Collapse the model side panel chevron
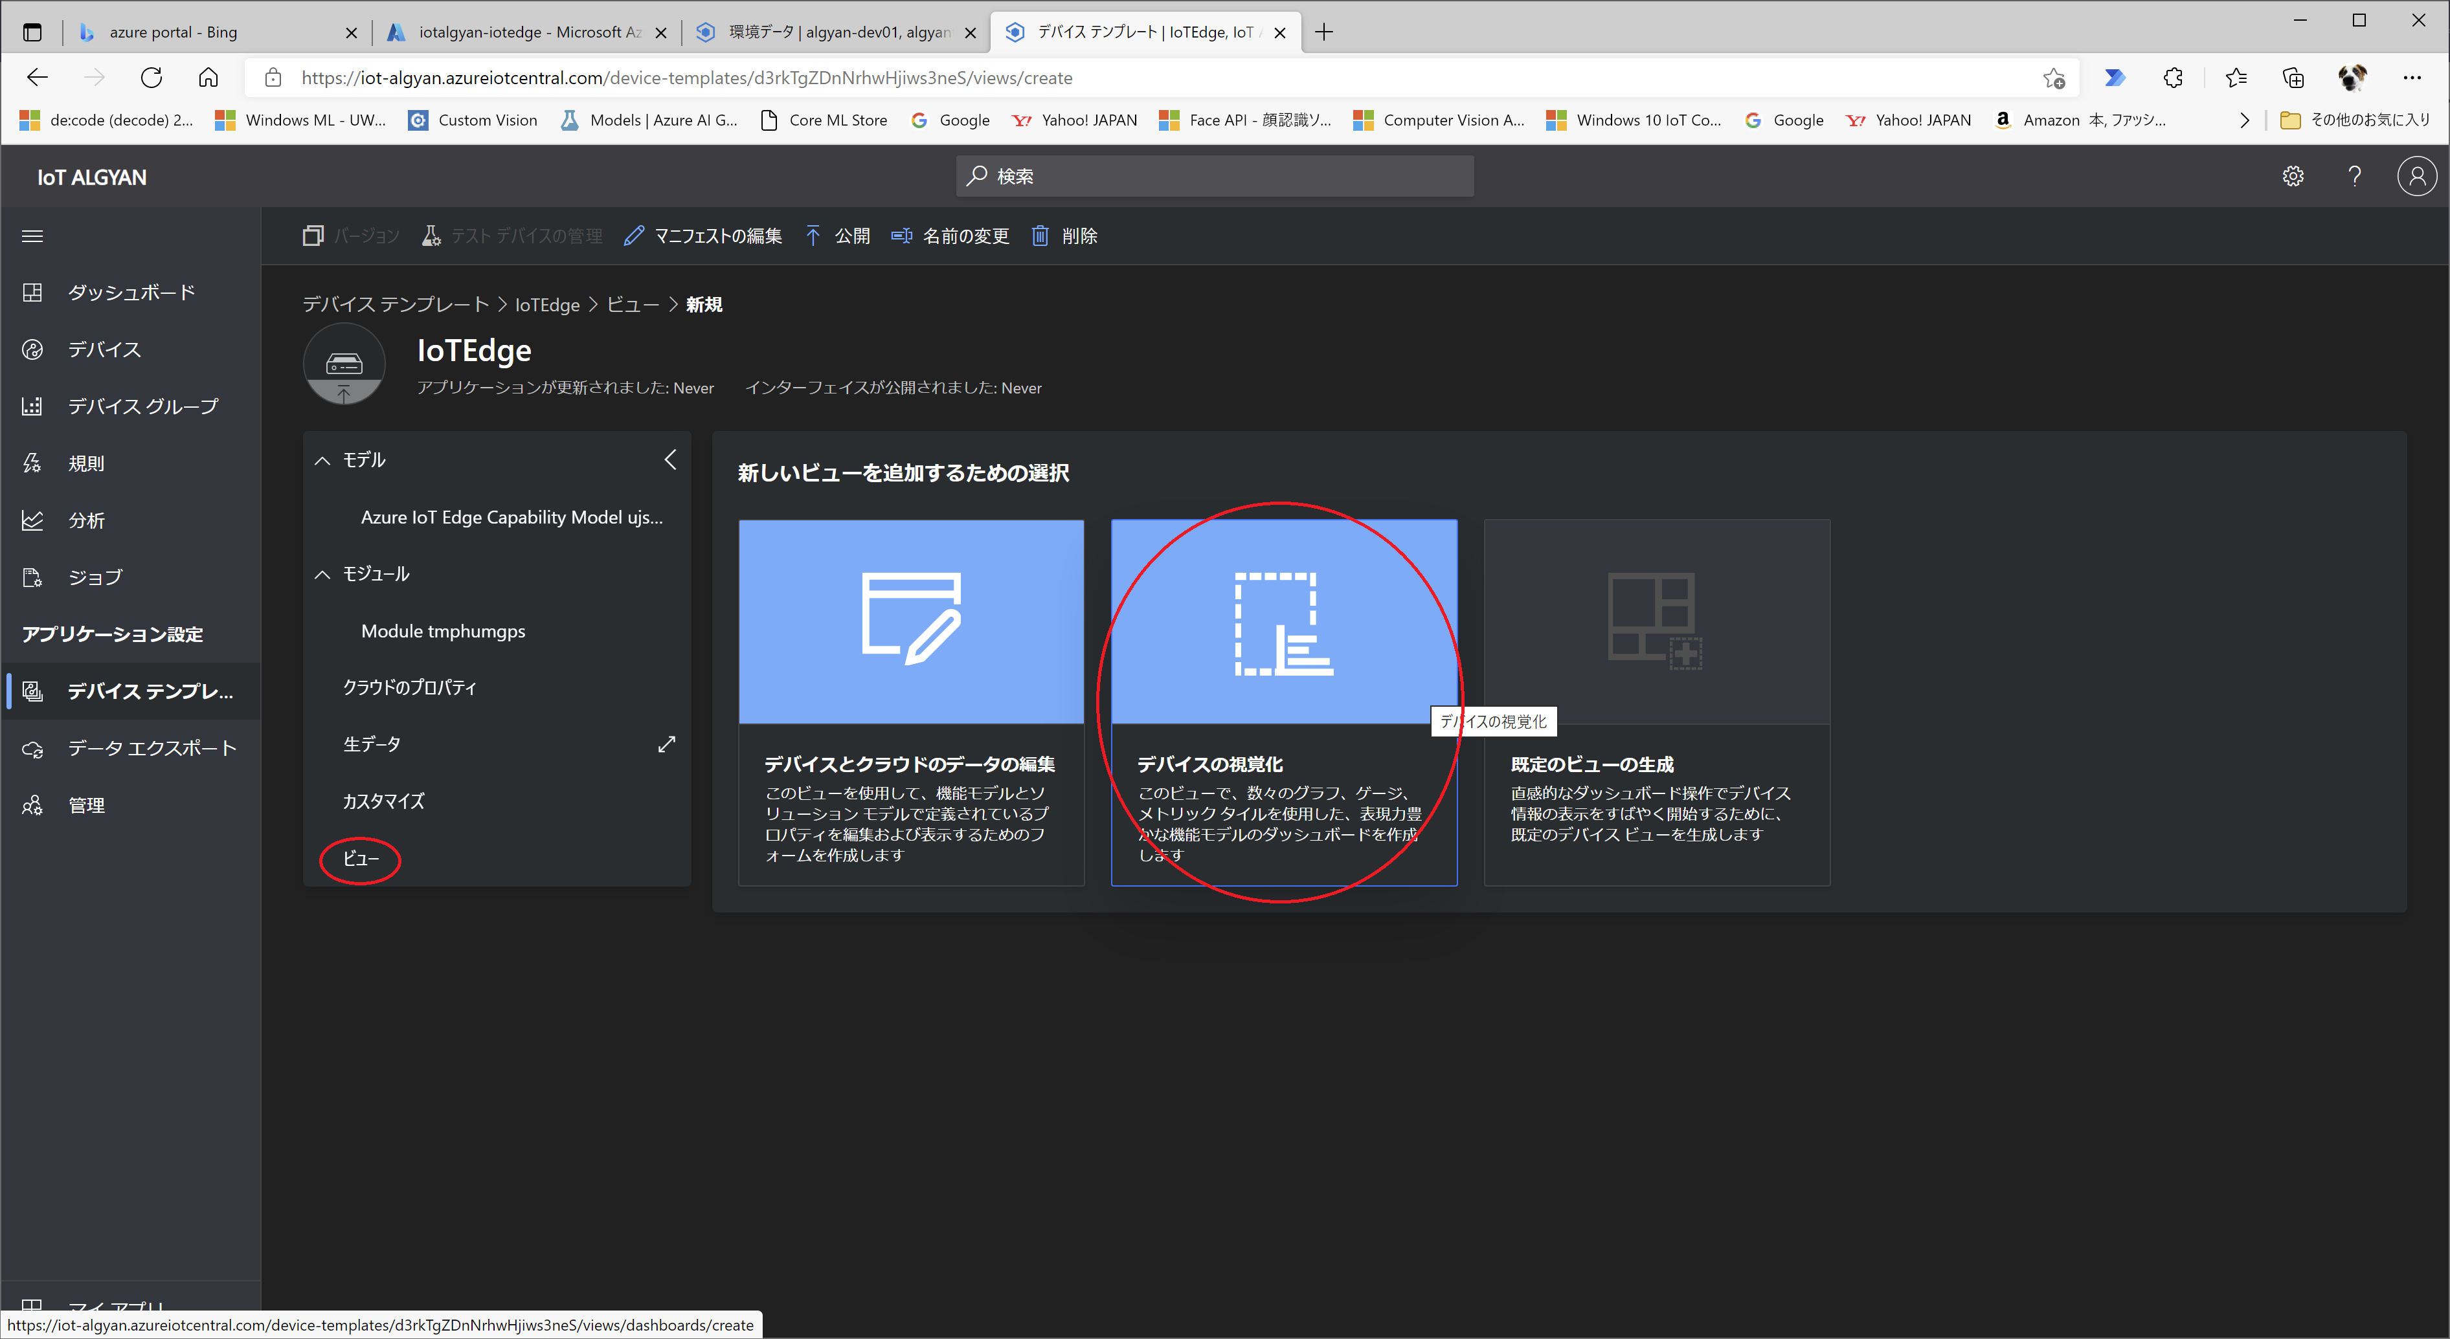The width and height of the screenshot is (2450, 1339). coord(671,460)
